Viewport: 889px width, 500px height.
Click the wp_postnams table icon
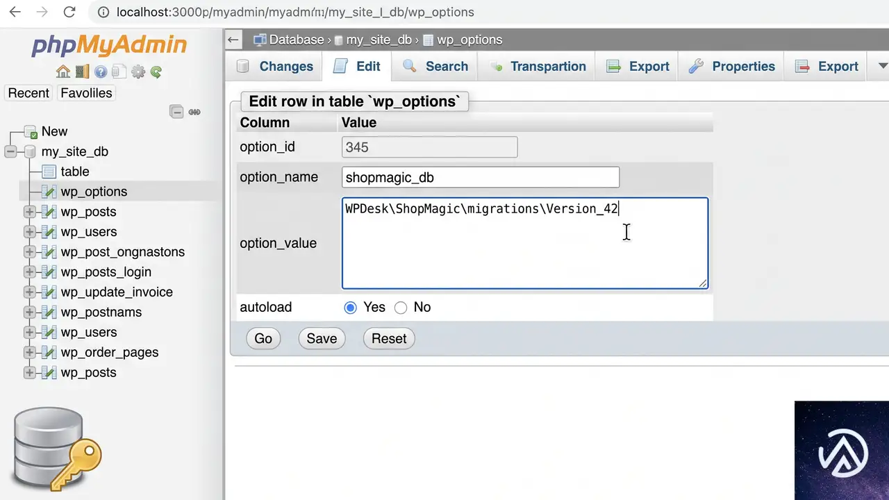(49, 312)
